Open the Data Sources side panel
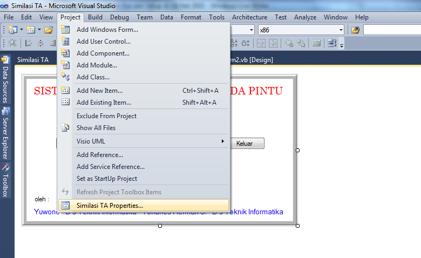421x258 pixels. [x=5, y=80]
